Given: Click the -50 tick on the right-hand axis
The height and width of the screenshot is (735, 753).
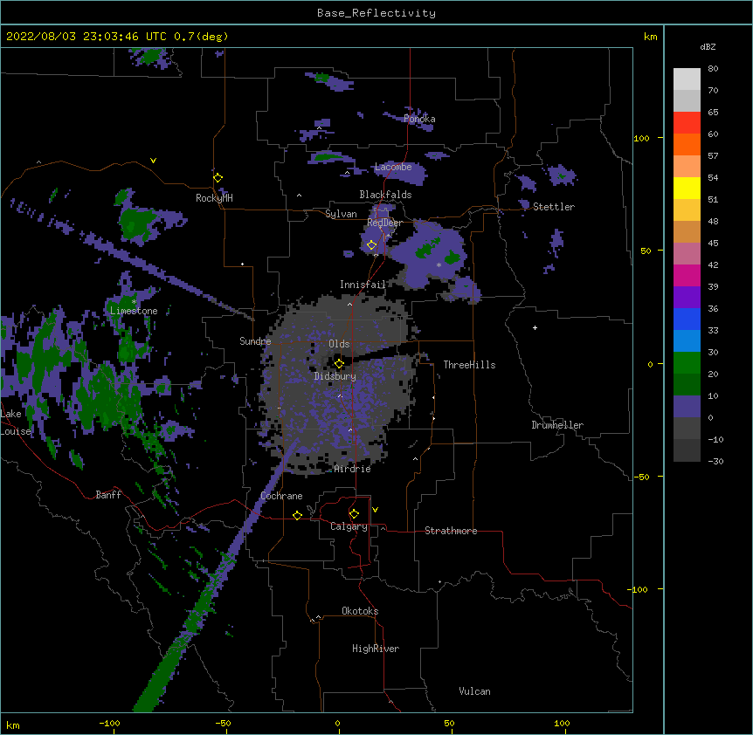Looking at the screenshot, I should [641, 477].
